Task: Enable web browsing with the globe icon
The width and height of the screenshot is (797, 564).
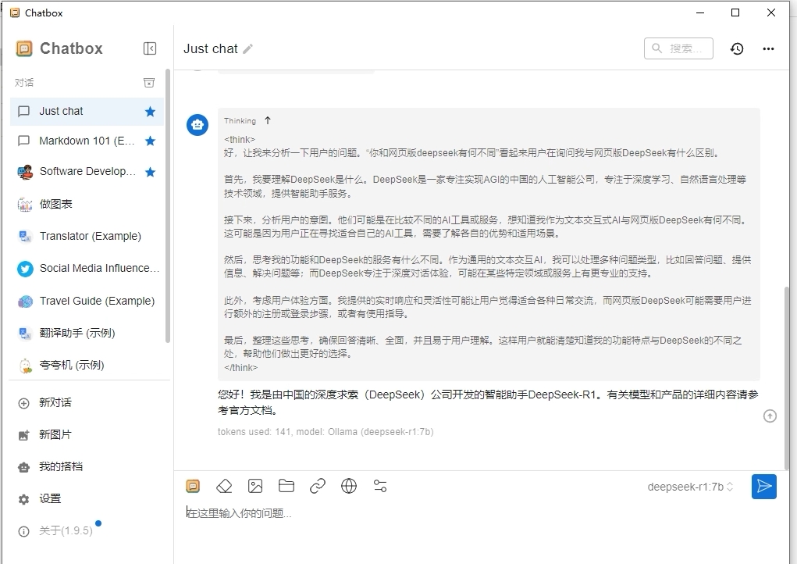Action: click(x=349, y=486)
